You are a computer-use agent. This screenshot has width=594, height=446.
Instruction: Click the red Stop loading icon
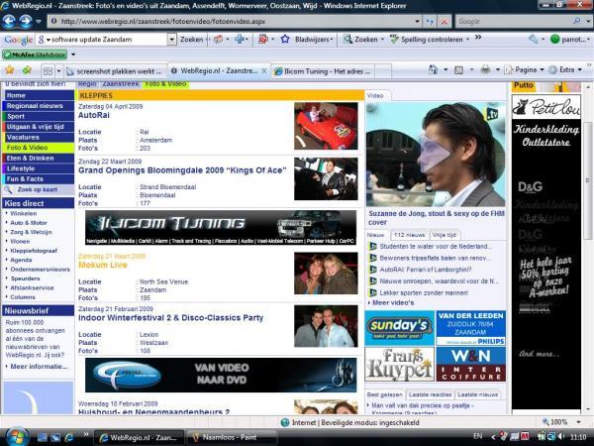[444, 22]
